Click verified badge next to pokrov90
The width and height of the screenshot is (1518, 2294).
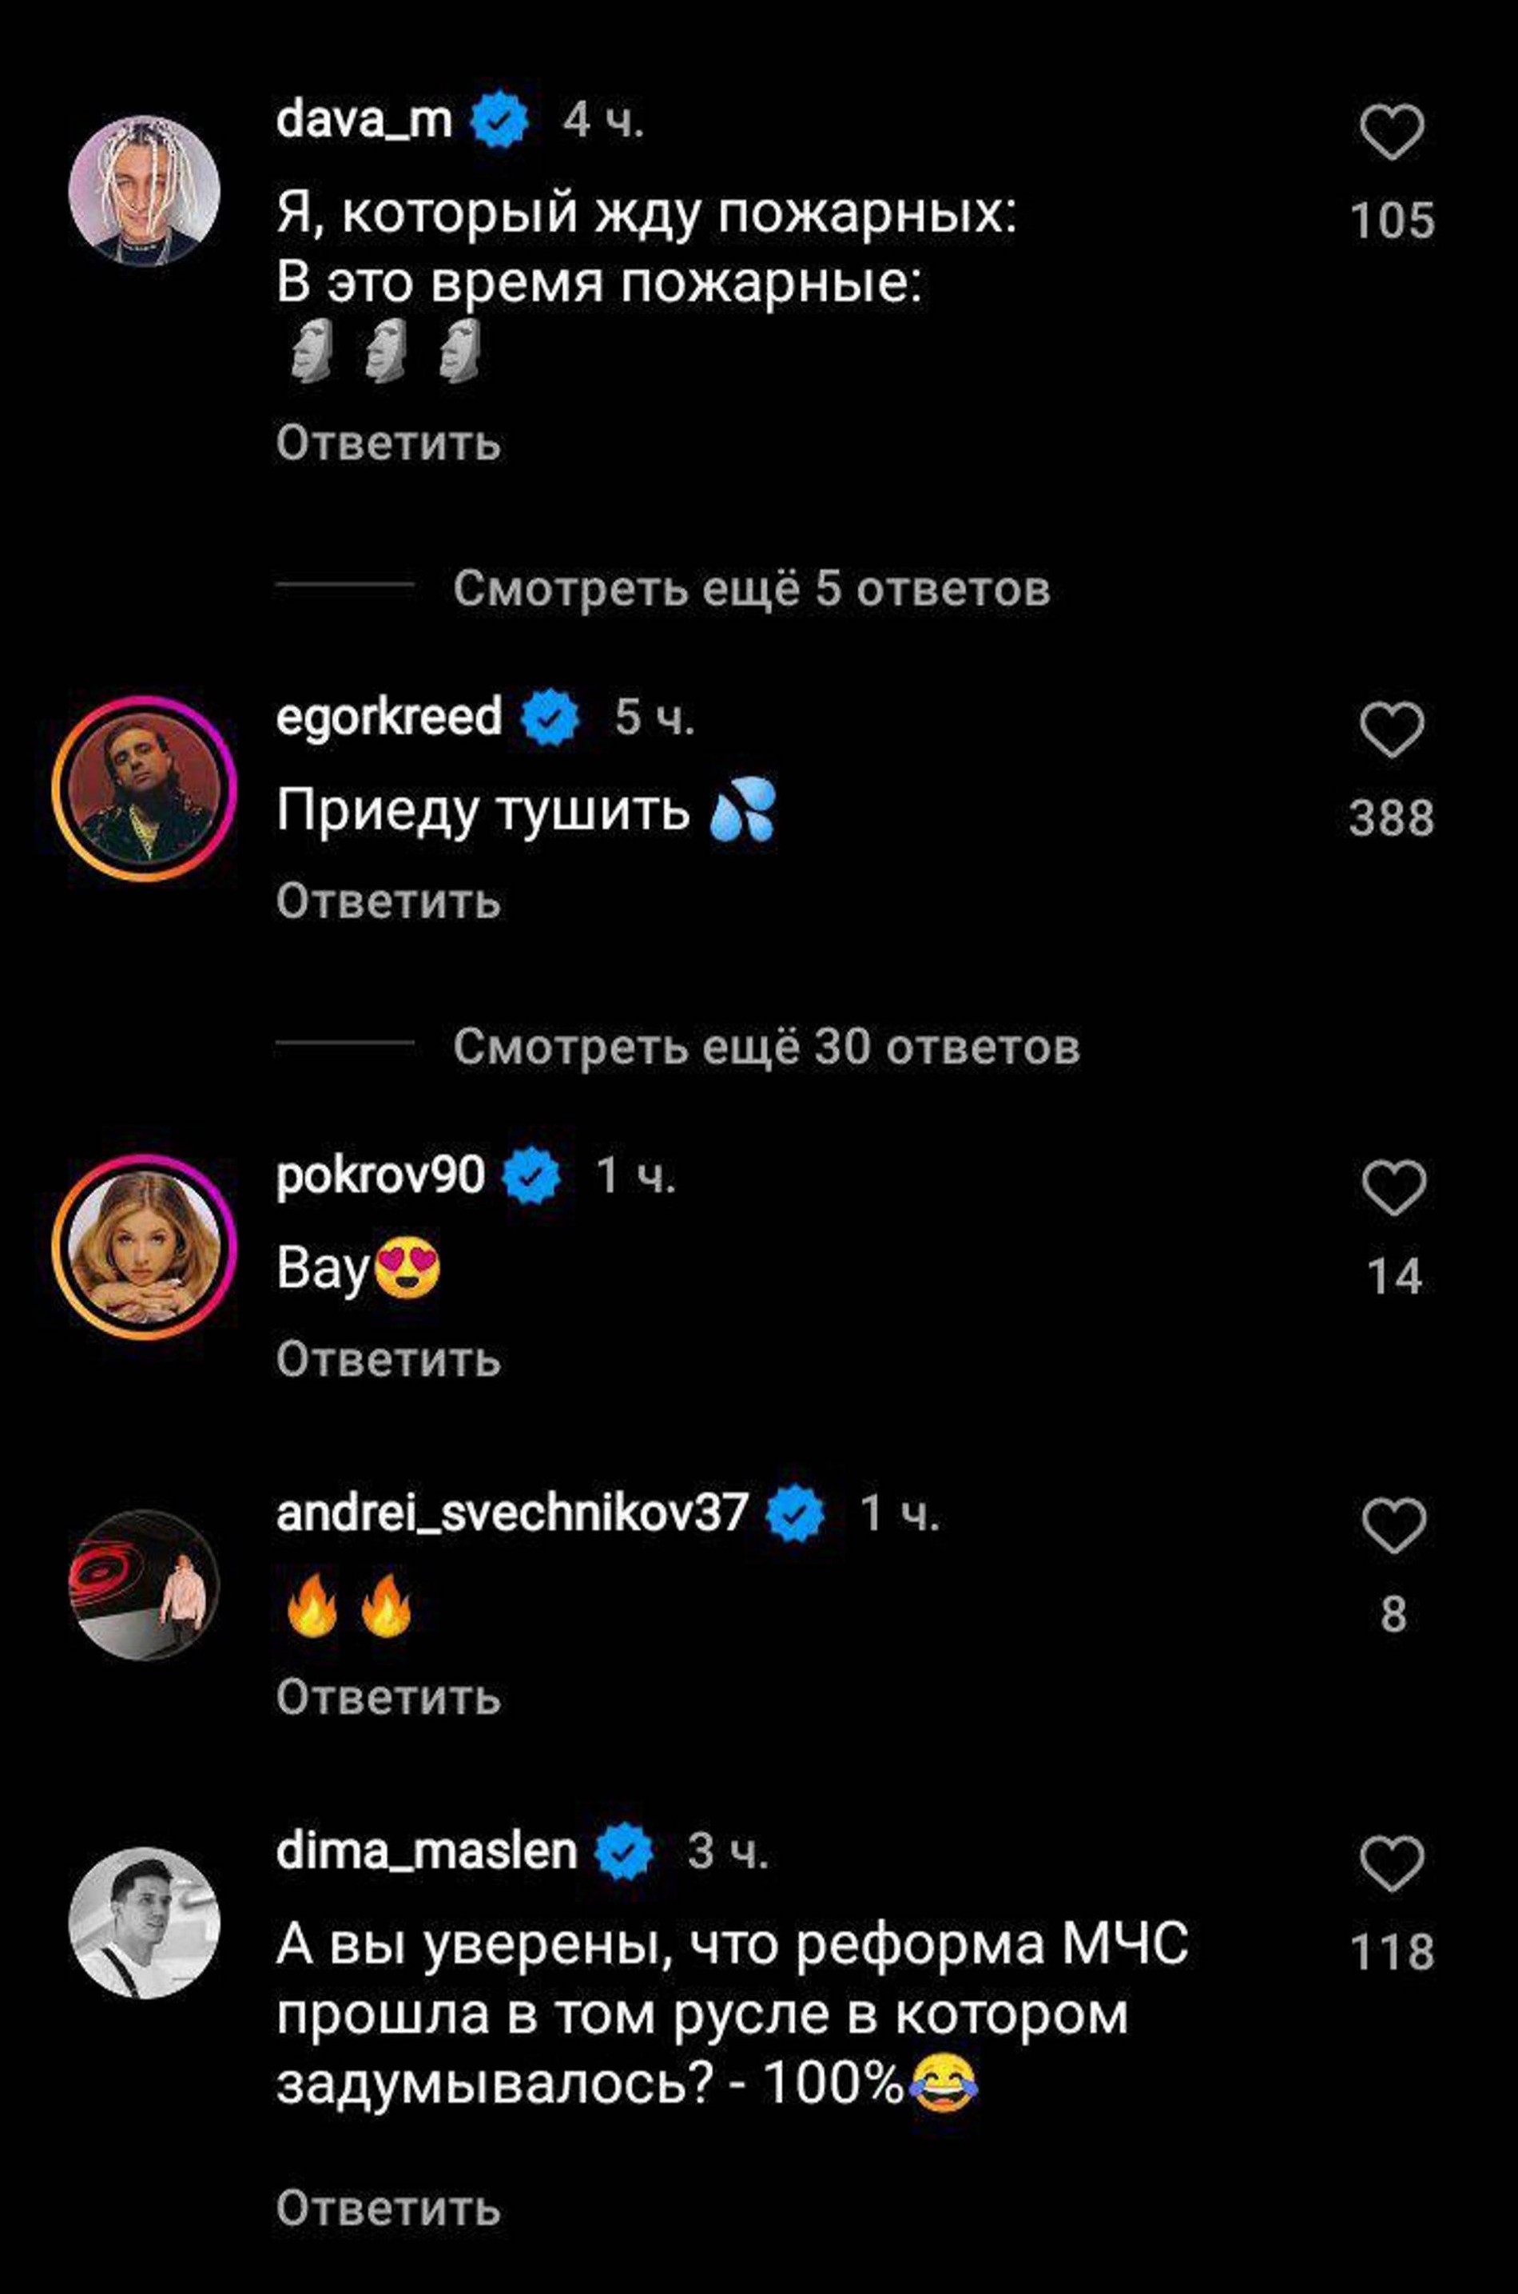531,1176
